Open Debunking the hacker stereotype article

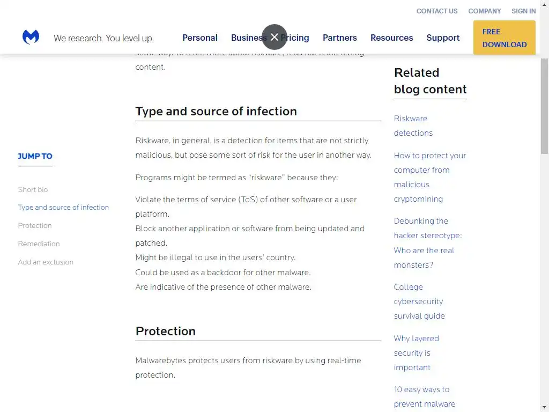(427, 243)
